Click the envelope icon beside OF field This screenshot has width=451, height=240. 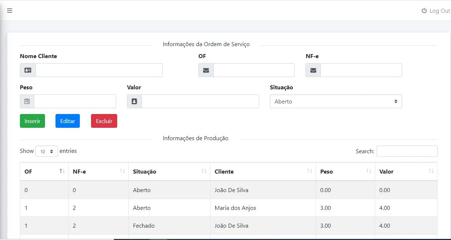(206, 70)
